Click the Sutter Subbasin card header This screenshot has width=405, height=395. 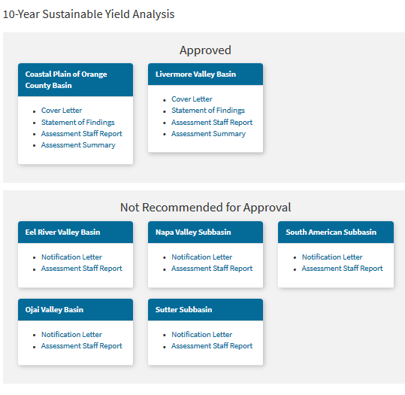point(205,310)
